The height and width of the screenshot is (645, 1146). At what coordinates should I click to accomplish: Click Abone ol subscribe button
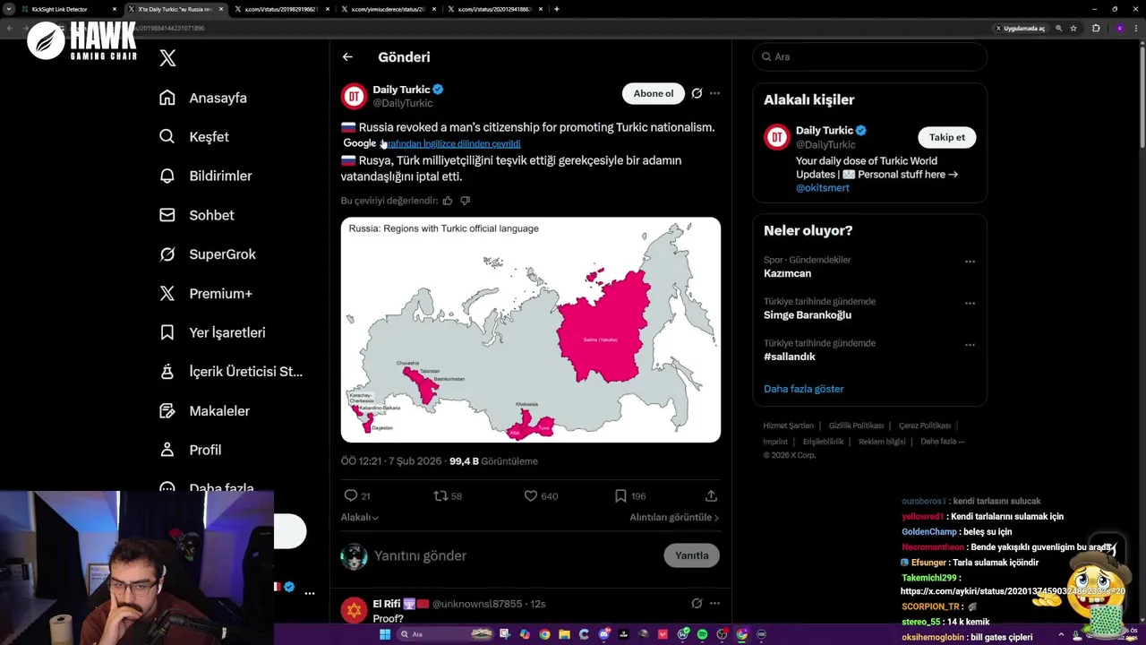pyautogui.click(x=653, y=93)
